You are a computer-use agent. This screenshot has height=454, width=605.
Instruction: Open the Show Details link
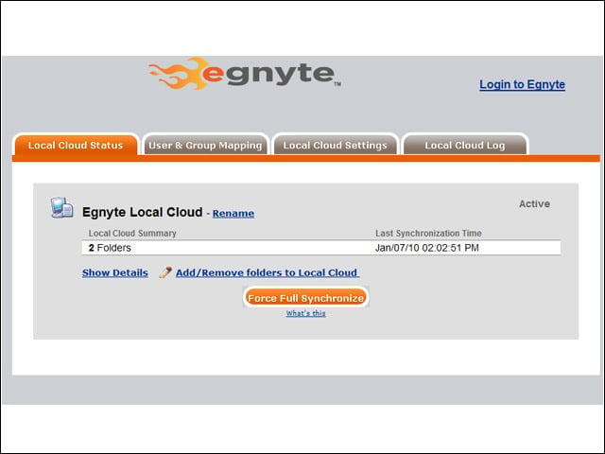[x=115, y=272]
